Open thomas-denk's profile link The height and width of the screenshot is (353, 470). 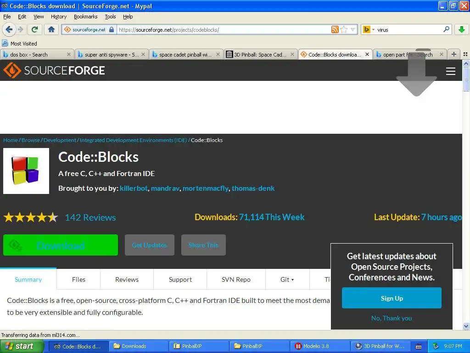253,188
